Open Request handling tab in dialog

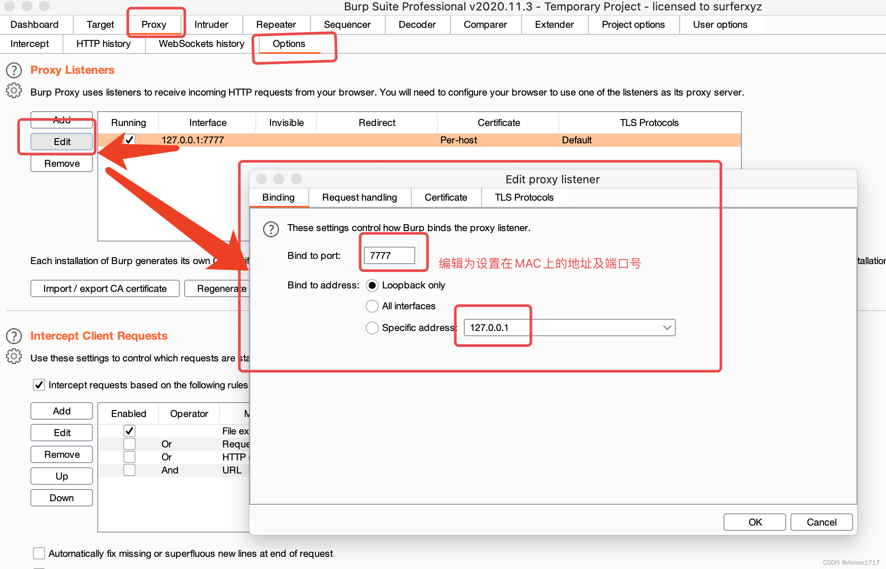tap(360, 198)
